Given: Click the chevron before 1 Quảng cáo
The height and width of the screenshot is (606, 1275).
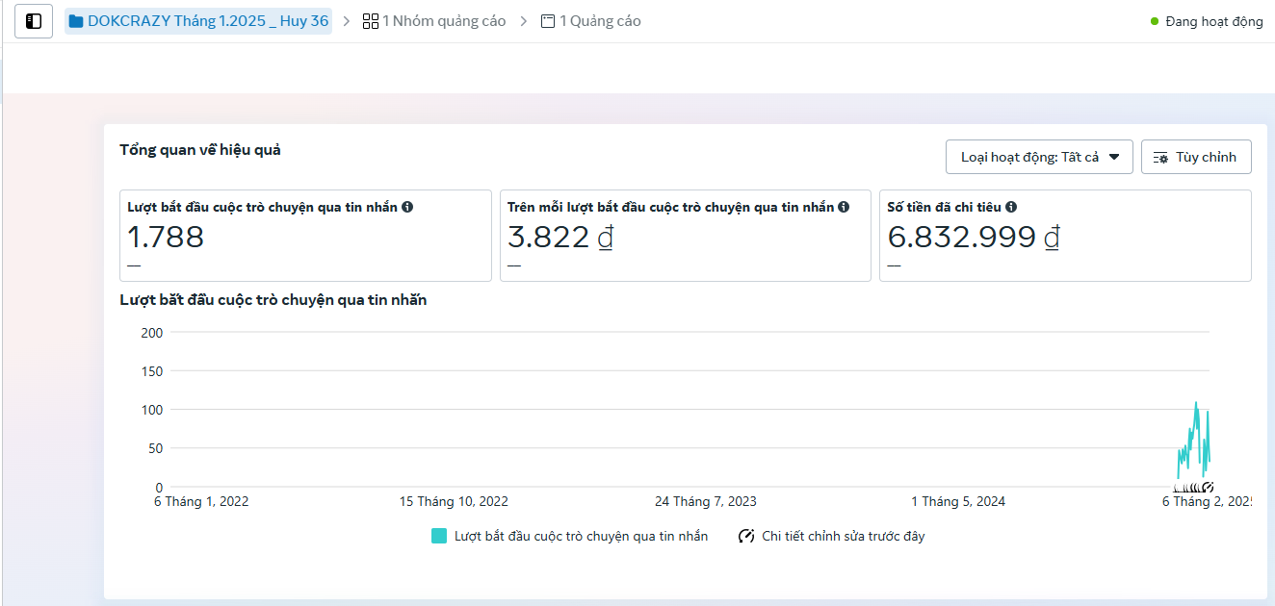Looking at the screenshot, I should [x=524, y=21].
